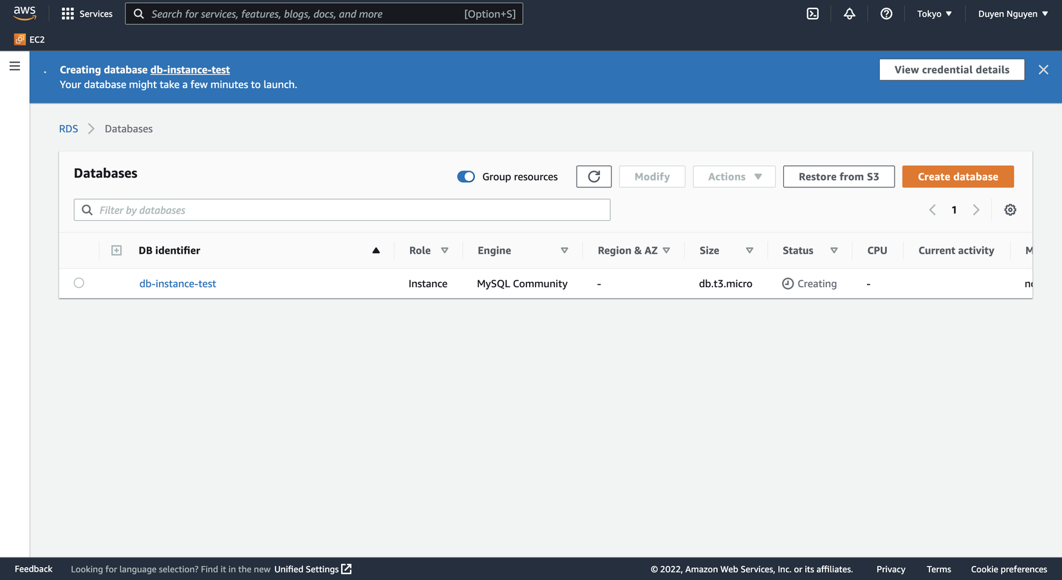Open the EC2 shortcut in favorites bar

coord(30,39)
